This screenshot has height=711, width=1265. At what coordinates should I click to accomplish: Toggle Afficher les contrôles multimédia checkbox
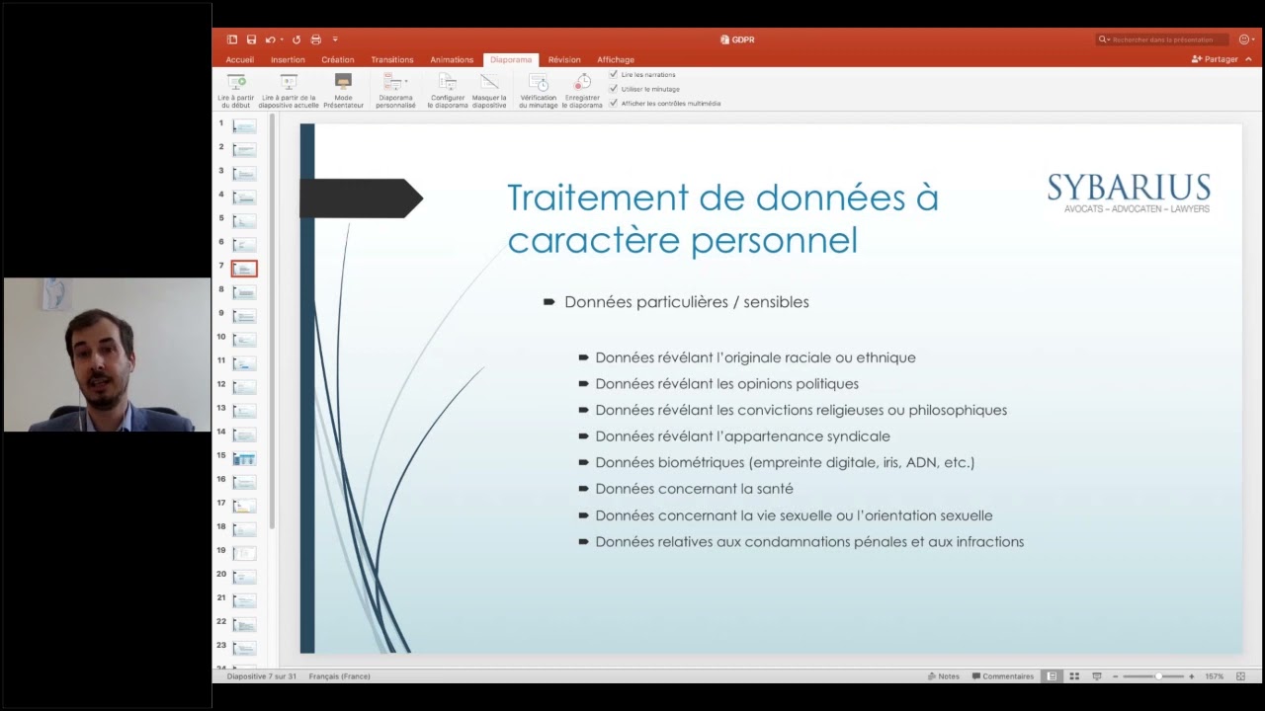pyautogui.click(x=614, y=103)
